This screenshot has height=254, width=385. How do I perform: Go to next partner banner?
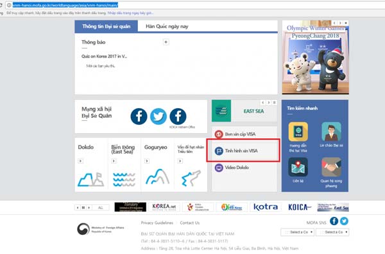[x=89, y=207]
